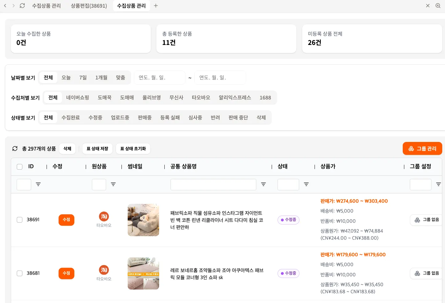Edit product 38681 with its 수정 button
Image resolution: width=445 pixels, height=303 pixels.
coord(66,273)
